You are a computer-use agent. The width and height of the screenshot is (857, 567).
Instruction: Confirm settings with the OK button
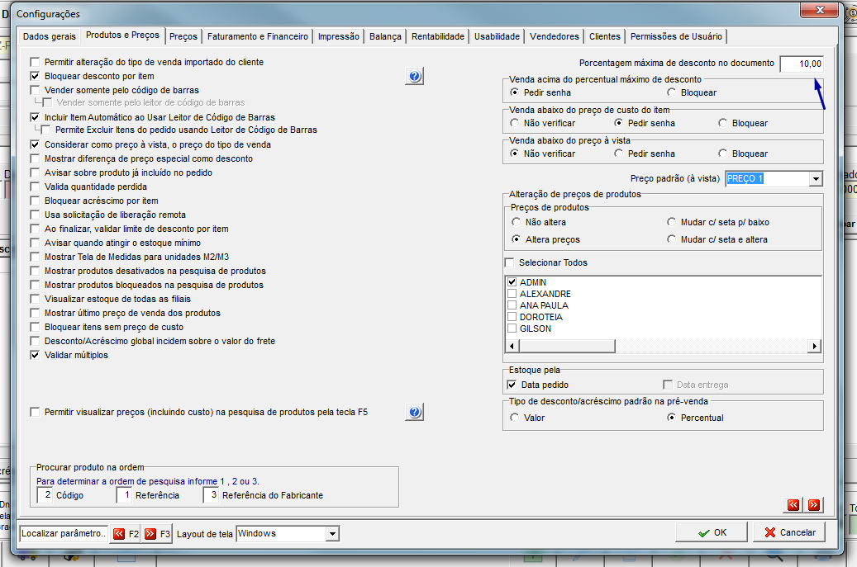(712, 532)
